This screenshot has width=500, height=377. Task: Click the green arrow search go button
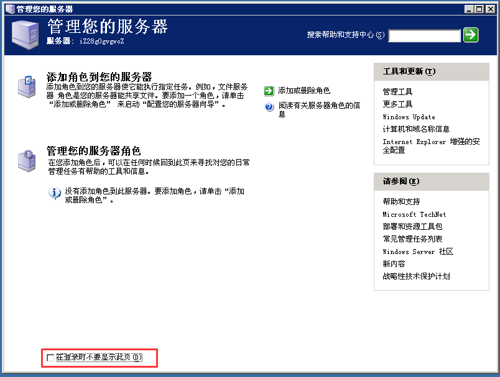click(471, 35)
